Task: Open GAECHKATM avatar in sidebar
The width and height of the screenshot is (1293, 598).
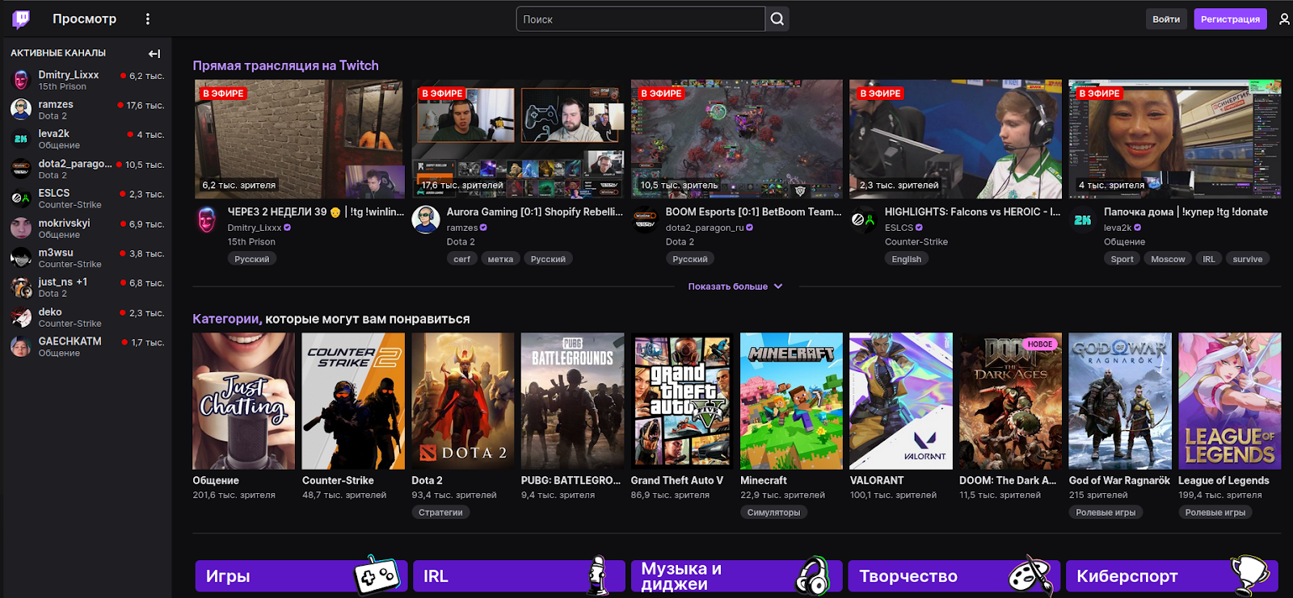Action: pos(21,347)
